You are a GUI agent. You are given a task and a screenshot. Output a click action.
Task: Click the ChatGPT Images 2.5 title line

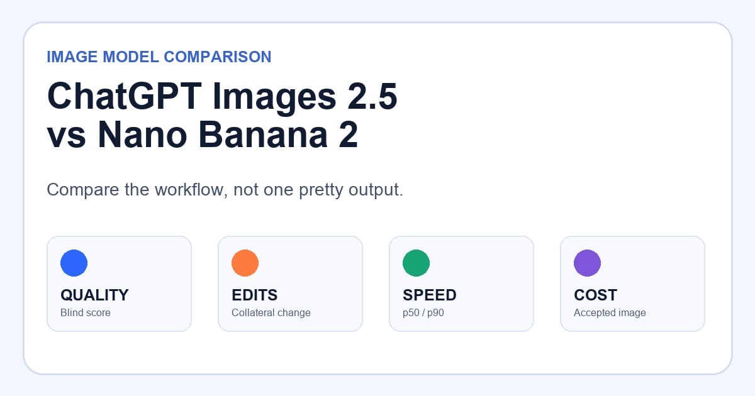click(222, 98)
